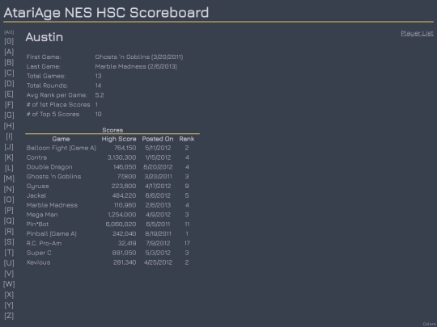The height and width of the screenshot is (327, 437).
Task: Click First Game value Ghosts 'n Goblins (3/20/2011)
Action: pos(139,57)
